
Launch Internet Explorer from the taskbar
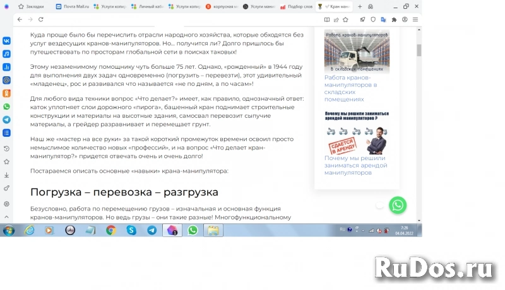(x=29, y=230)
